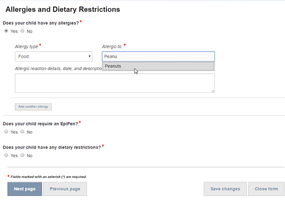Viewport: 285px width, 213px height.
Task: Click the EpiPen question label text
Action: coord(40,124)
